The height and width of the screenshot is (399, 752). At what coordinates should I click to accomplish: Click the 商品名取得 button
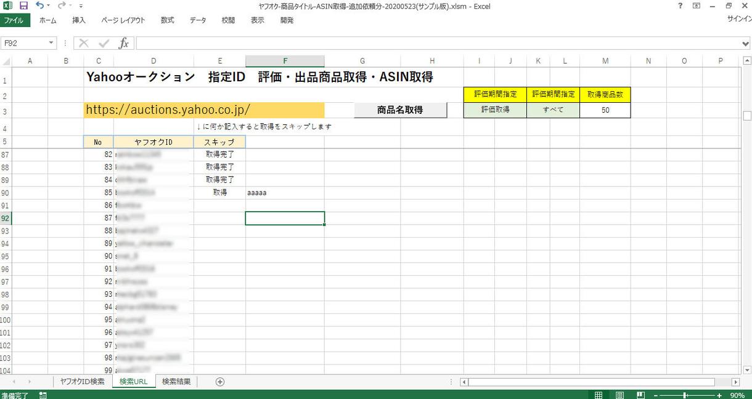tap(400, 110)
